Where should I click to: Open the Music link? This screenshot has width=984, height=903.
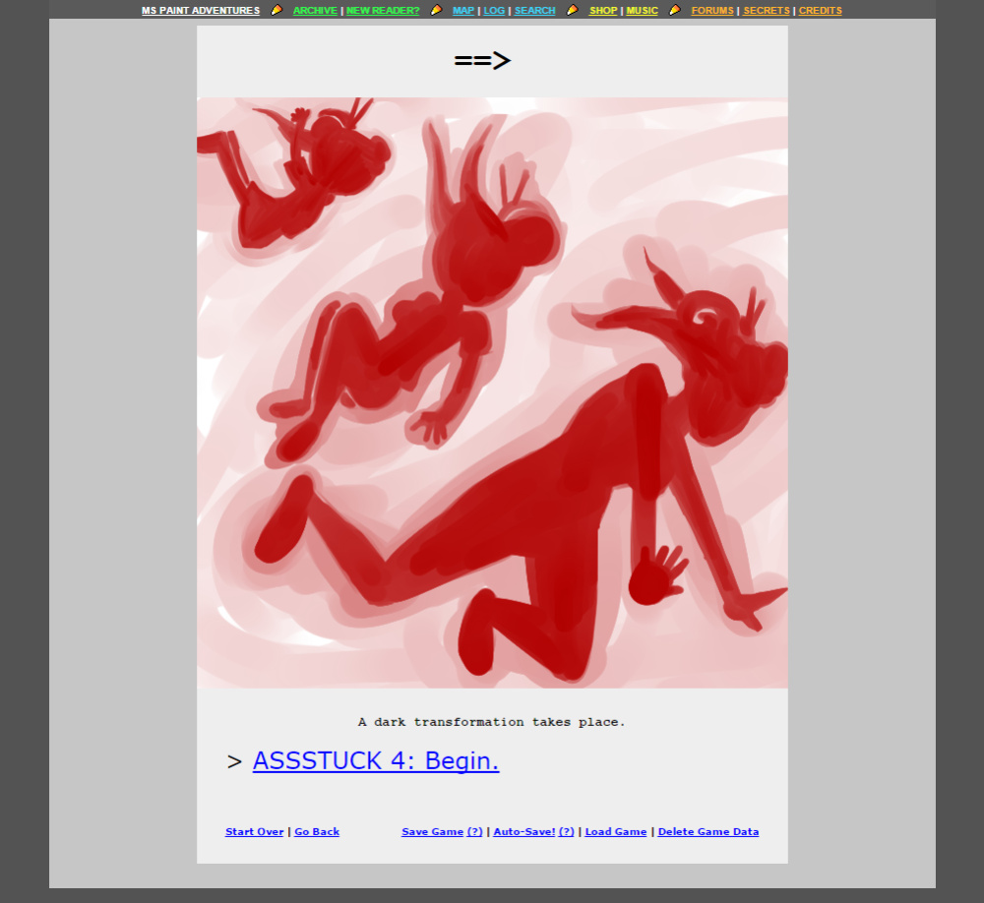[642, 11]
